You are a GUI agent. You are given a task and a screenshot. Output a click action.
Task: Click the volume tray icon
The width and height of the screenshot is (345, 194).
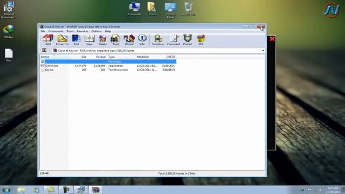click(320, 190)
